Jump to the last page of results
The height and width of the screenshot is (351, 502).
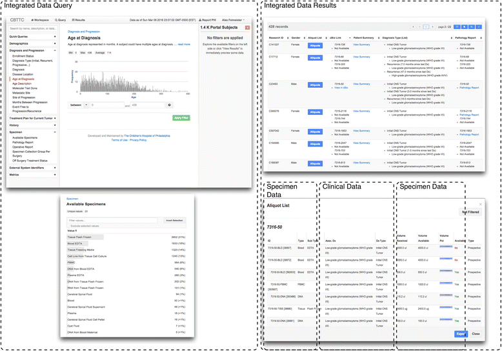432,27
